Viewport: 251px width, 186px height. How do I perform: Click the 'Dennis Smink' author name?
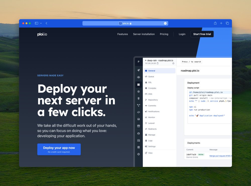click(x=192, y=157)
